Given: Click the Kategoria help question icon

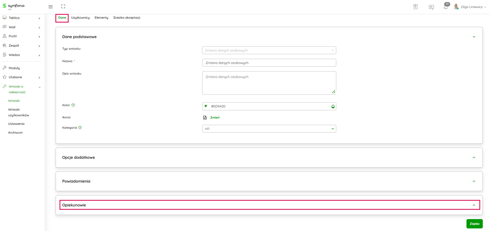Looking at the screenshot, I should point(80,128).
